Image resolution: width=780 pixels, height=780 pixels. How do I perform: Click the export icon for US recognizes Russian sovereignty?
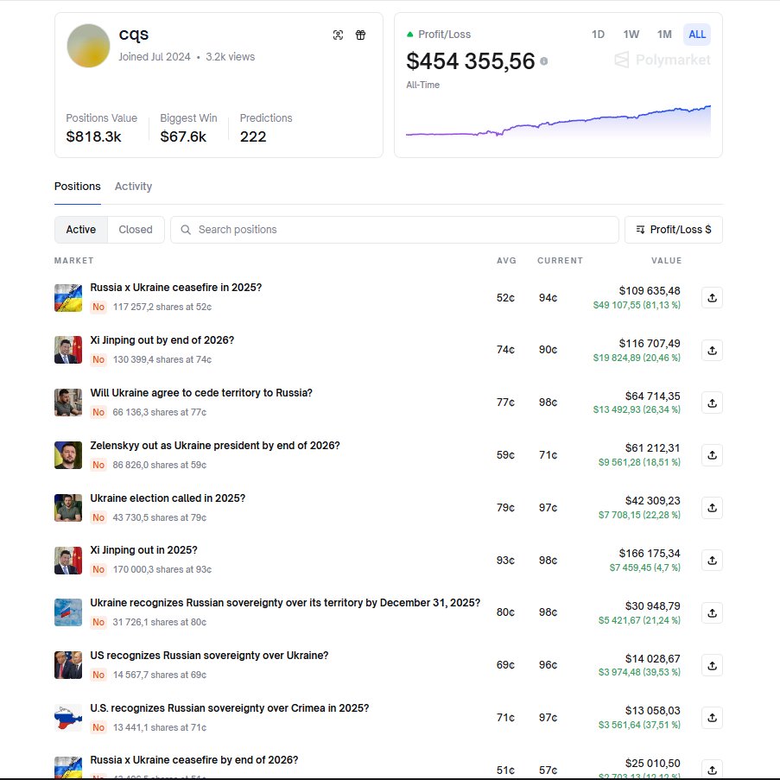coord(711,665)
